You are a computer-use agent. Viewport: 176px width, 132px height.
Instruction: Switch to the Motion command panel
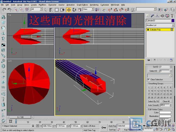tap(162, 16)
